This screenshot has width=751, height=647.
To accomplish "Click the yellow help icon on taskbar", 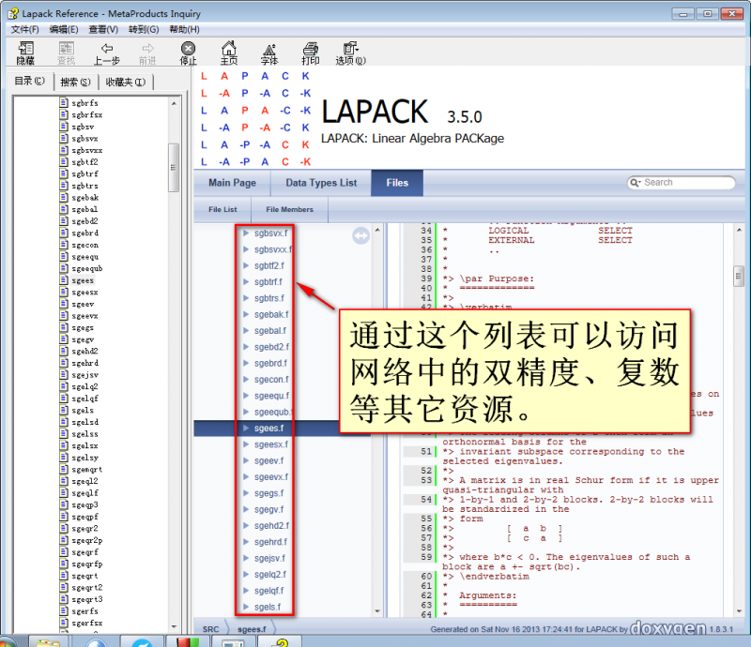I will click(281, 641).
